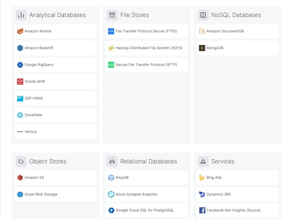This screenshot has width=295, height=219.
Task: Click the Bing Ads logo icon
Action: [202, 178]
